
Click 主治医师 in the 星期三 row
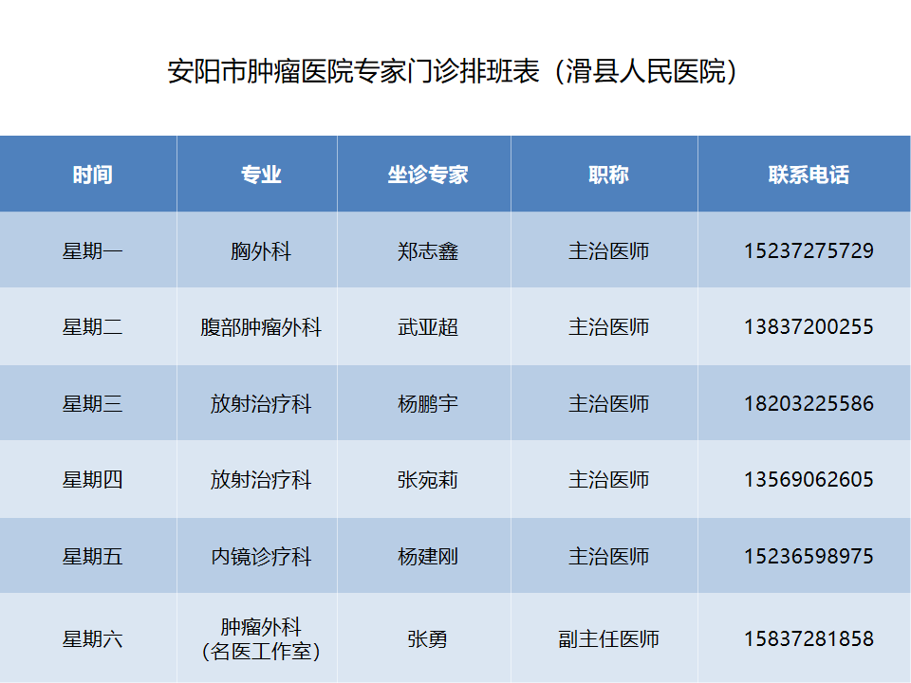[x=608, y=404]
